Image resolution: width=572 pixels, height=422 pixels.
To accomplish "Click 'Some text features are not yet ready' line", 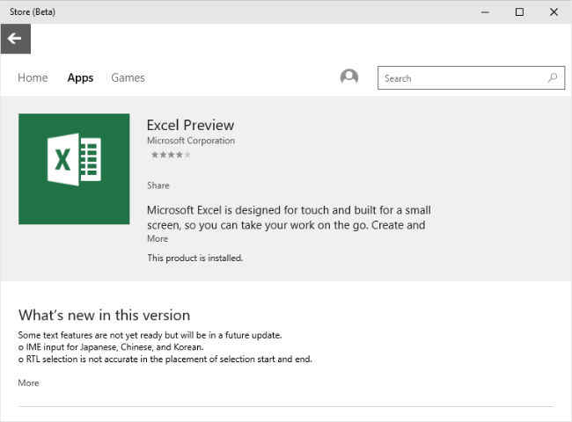I will tap(150, 335).
